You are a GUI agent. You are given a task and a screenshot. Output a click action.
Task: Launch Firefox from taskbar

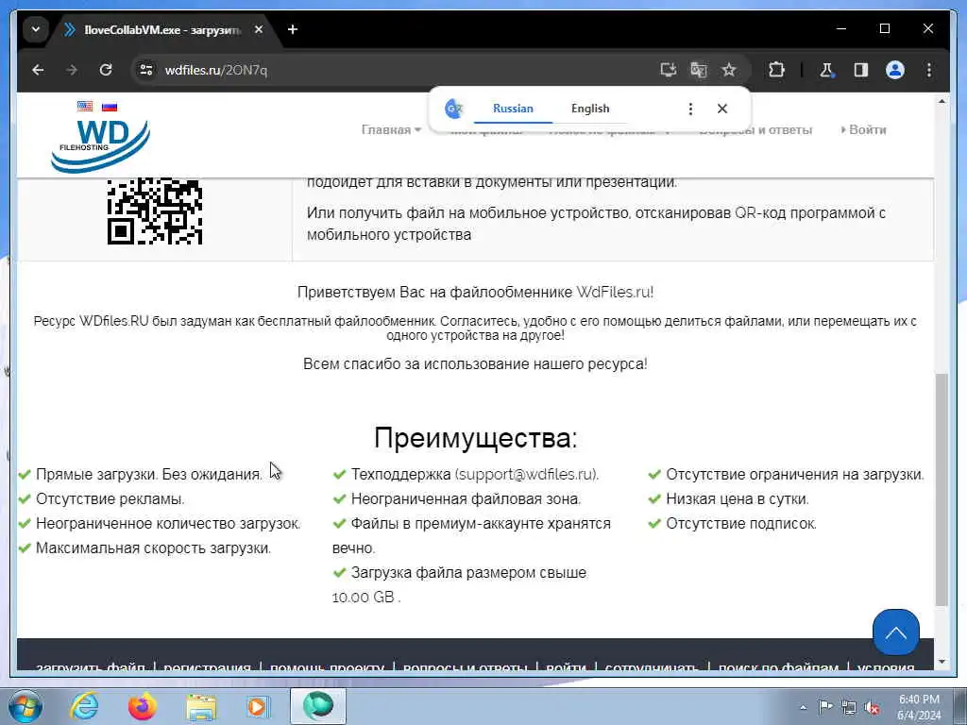pos(143,706)
